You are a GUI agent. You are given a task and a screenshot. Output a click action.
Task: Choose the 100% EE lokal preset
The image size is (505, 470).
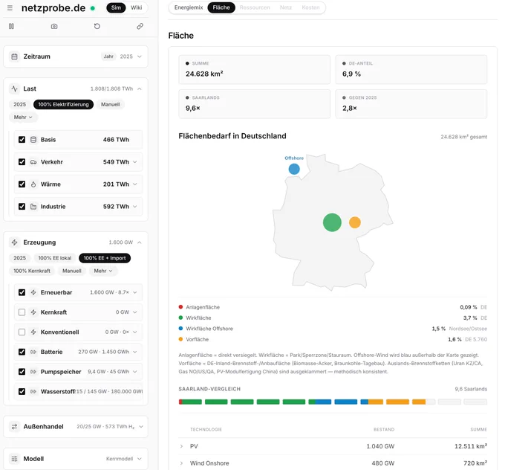55,258
